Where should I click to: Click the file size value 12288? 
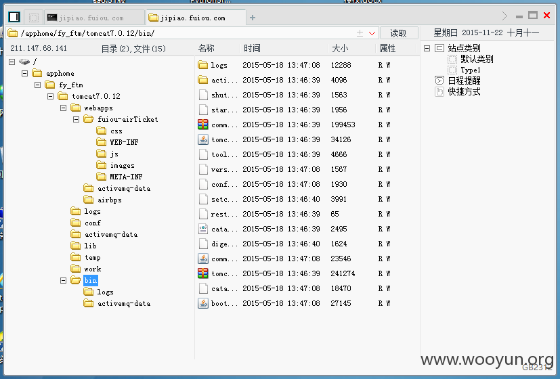click(341, 65)
